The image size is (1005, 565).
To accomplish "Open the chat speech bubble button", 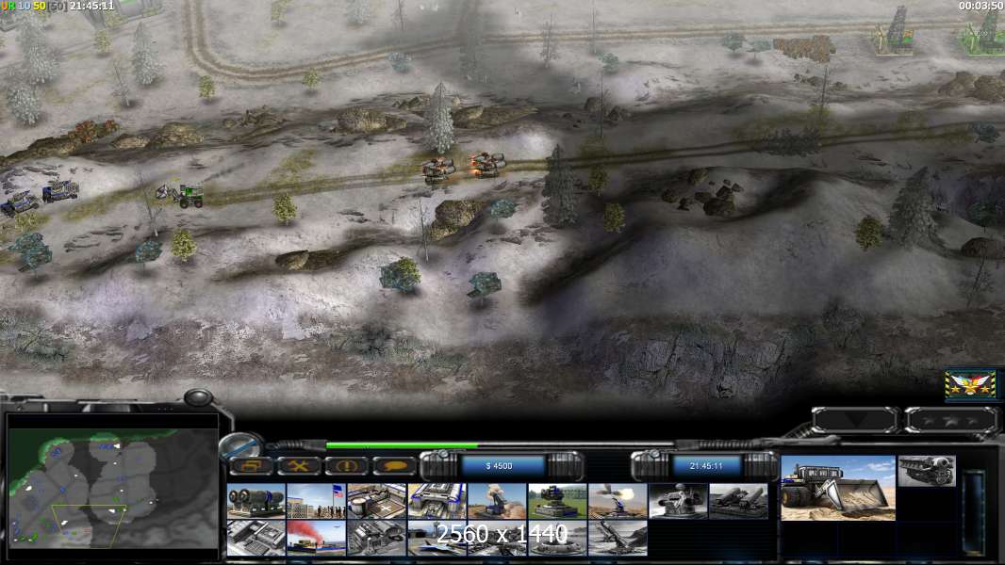I will click(394, 466).
